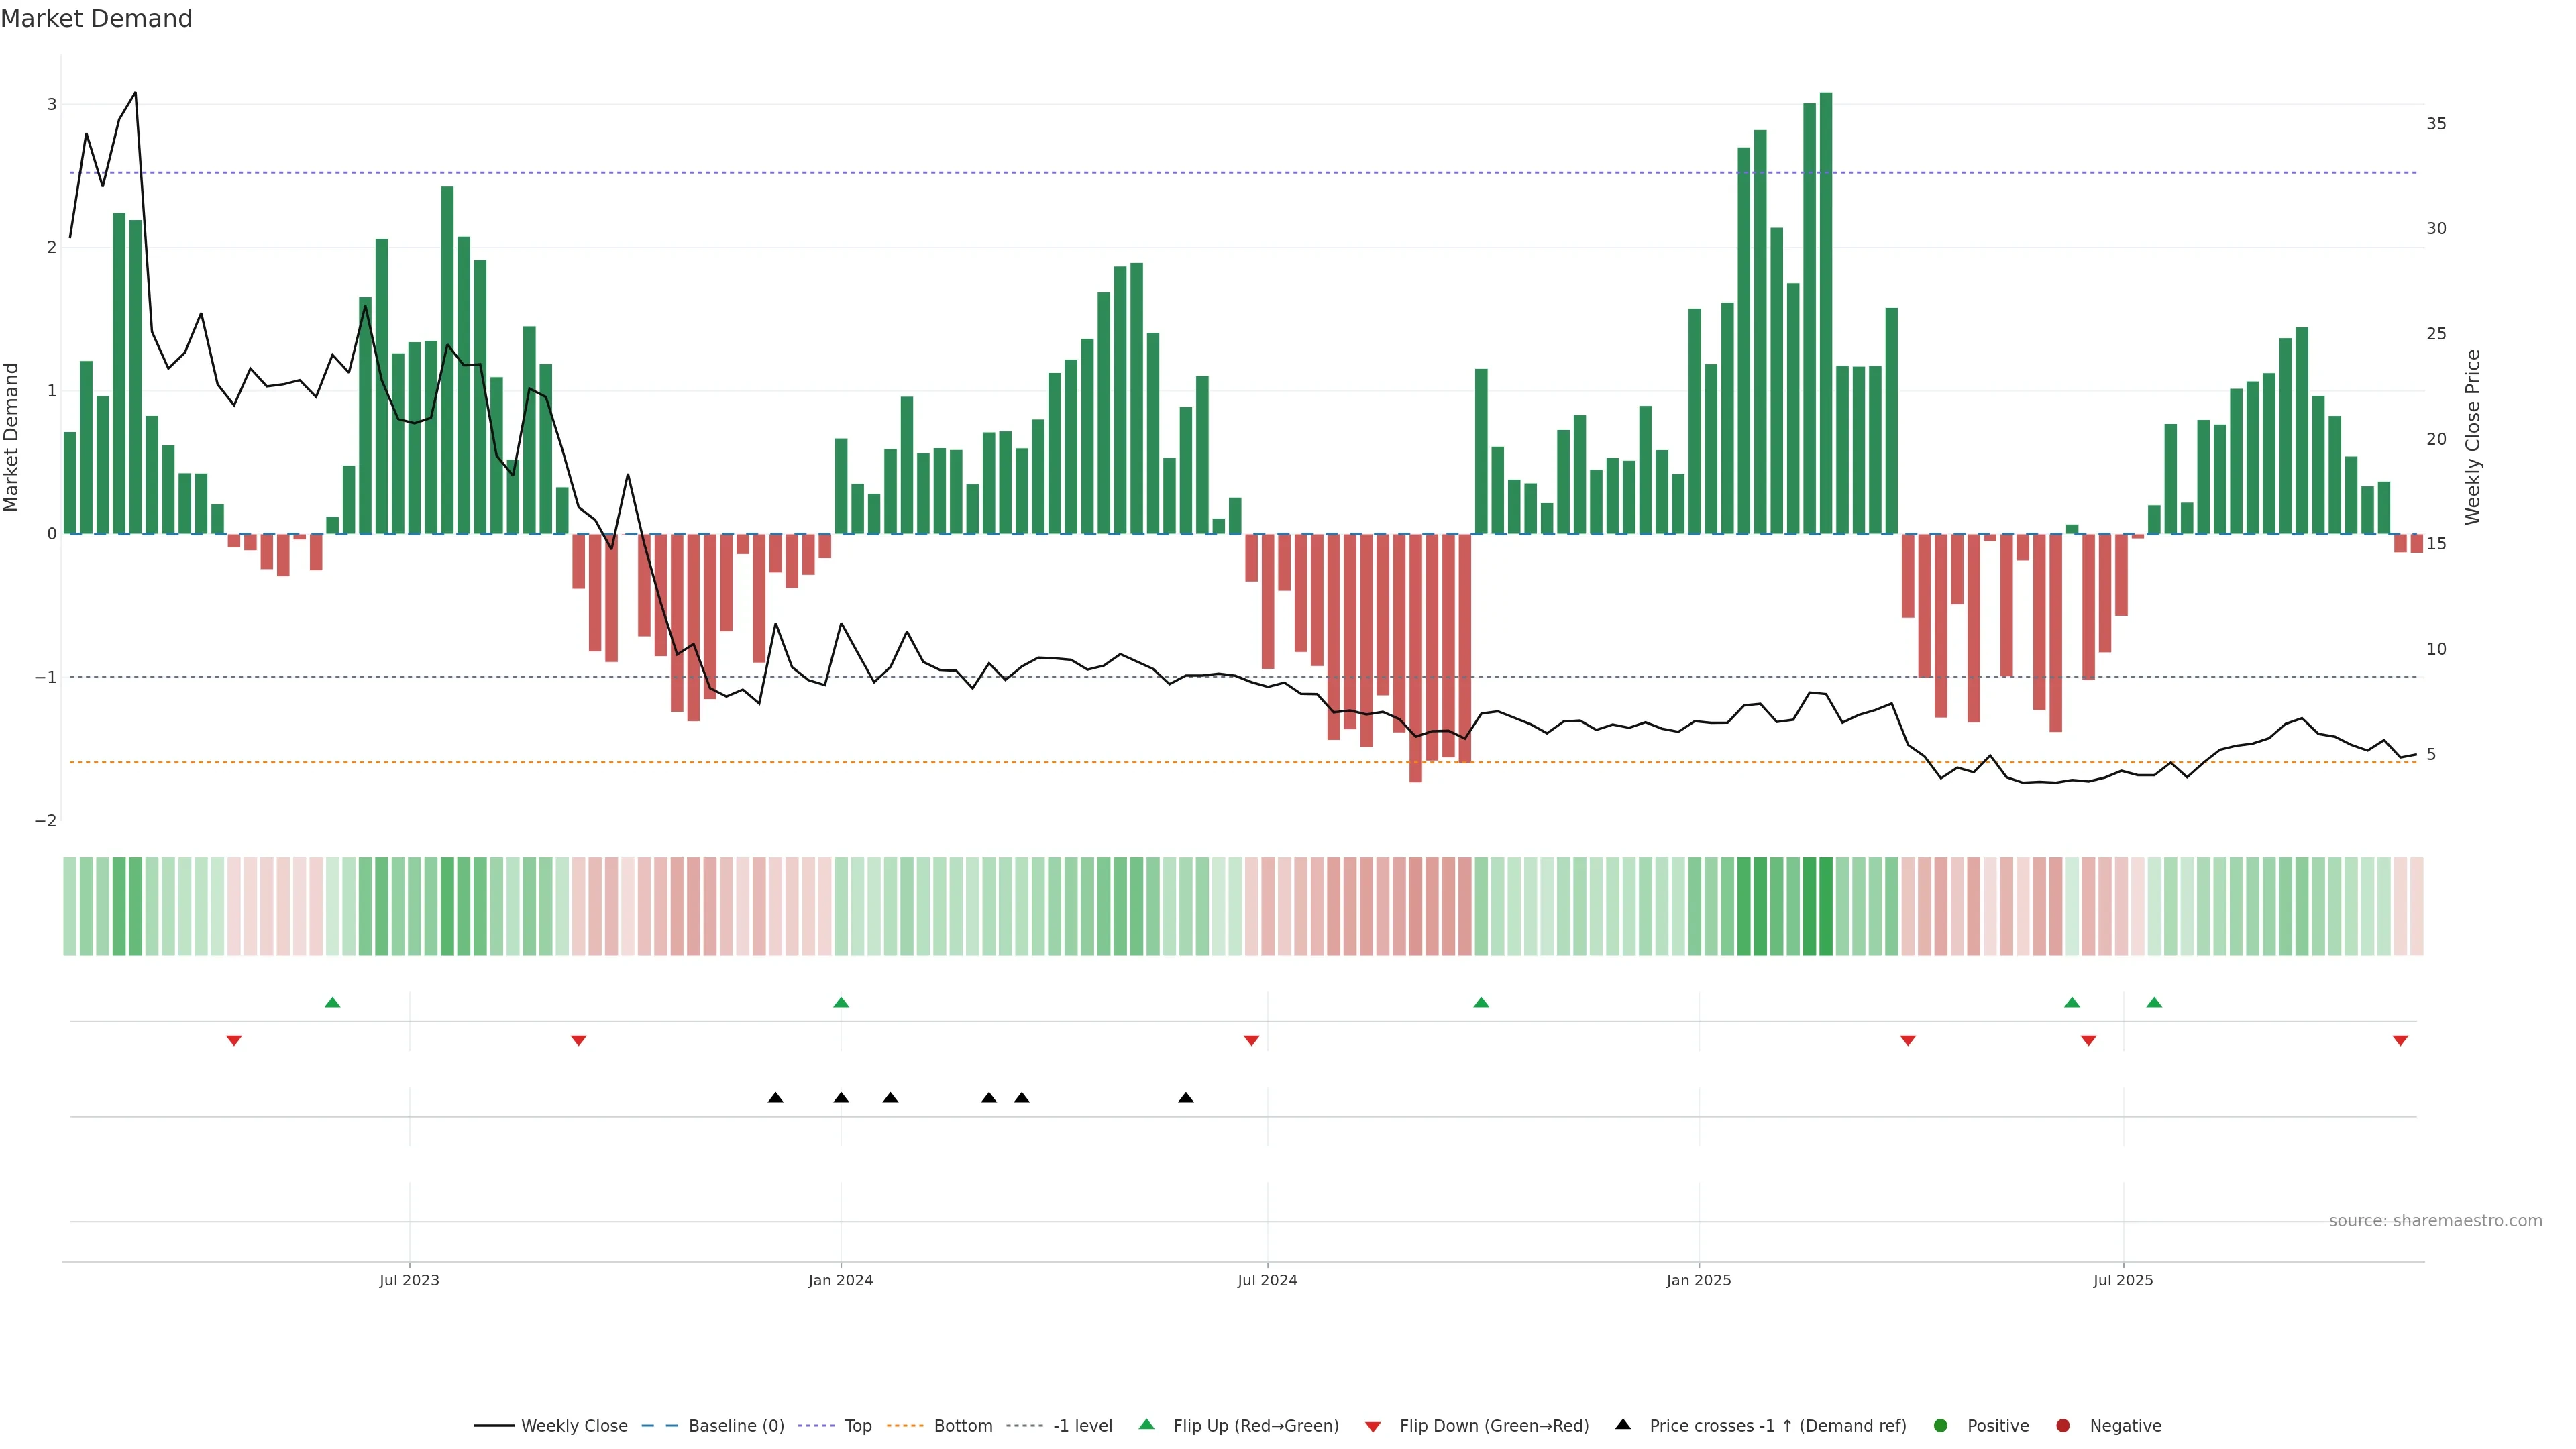Image resolution: width=2576 pixels, height=1449 pixels.
Task: Click the Flip Up green triangle legend icon
Action: coord(1146,1424)
